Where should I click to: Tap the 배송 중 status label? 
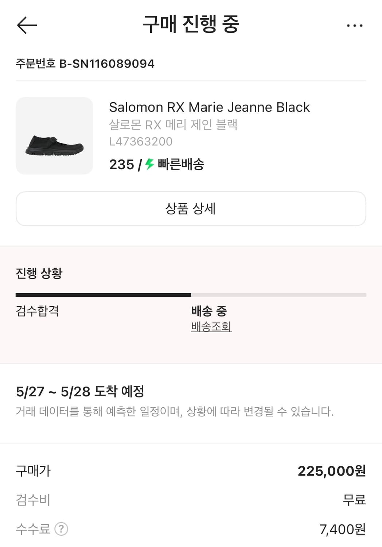coord(209,311)
